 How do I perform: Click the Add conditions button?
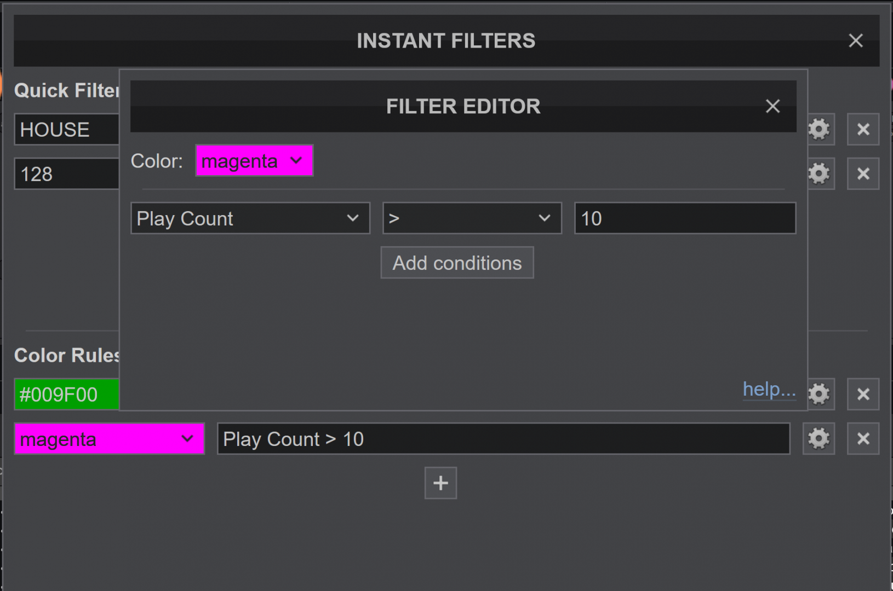(457, 263)
